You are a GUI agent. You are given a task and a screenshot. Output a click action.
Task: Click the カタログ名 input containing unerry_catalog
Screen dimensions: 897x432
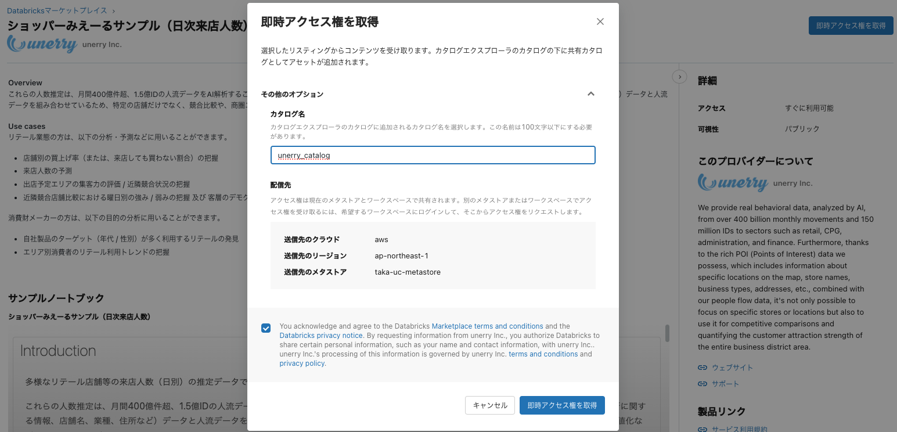click(x=433, y=155)
